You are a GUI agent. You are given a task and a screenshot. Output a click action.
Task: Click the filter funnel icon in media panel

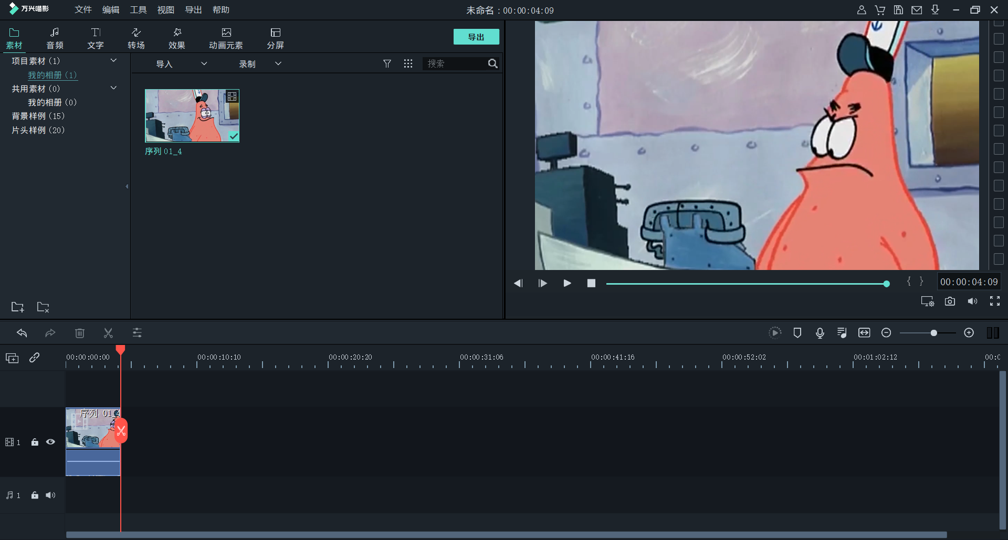387,63
